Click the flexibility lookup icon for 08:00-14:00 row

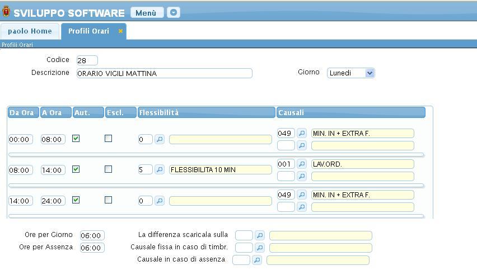(160, 170)
